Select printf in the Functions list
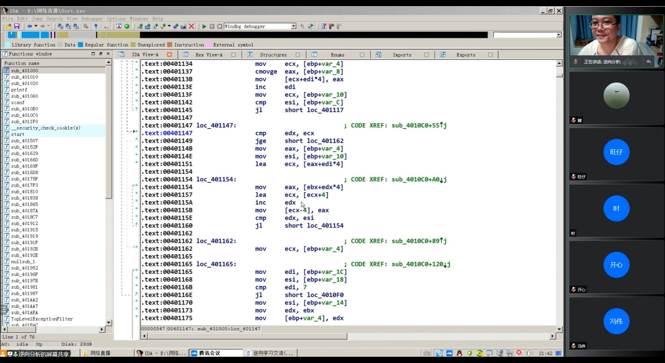Screen dimensions: 665x363 click(x=54, y=90)
